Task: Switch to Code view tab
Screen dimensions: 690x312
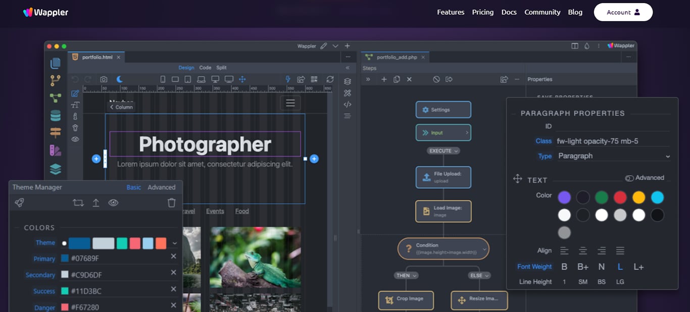Action: [x=205, y=68]
